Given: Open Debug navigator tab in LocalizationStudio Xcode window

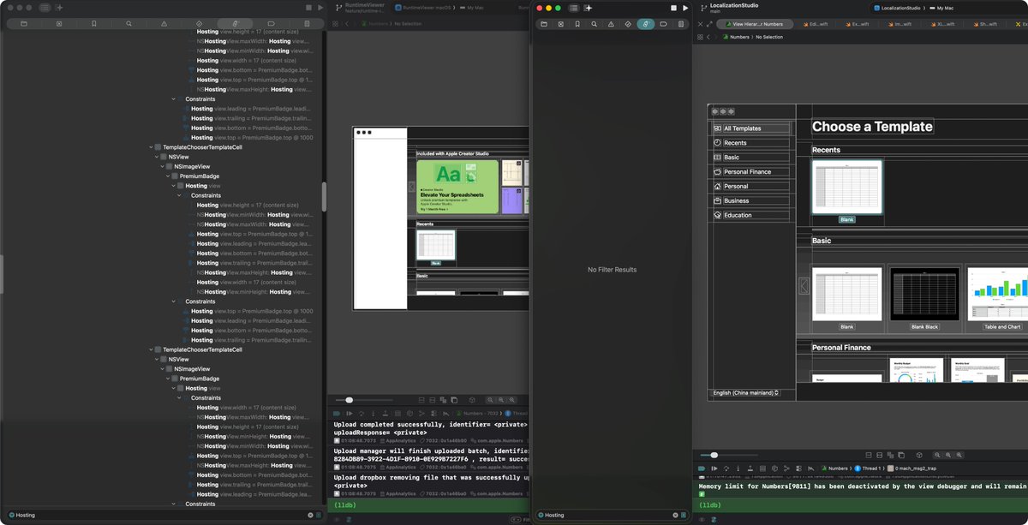Looking at the screenshot, I should point(646,24).
